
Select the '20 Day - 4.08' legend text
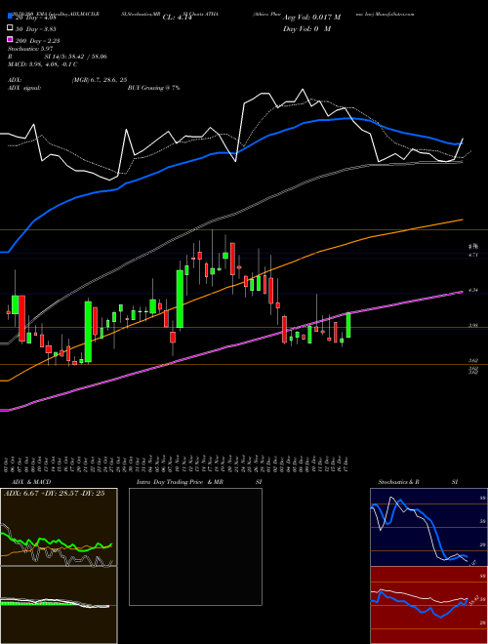pos(35,18)
